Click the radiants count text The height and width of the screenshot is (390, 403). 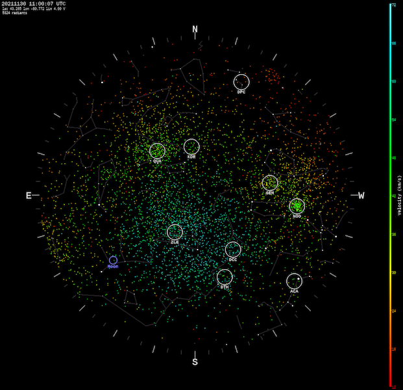point(14,13)
